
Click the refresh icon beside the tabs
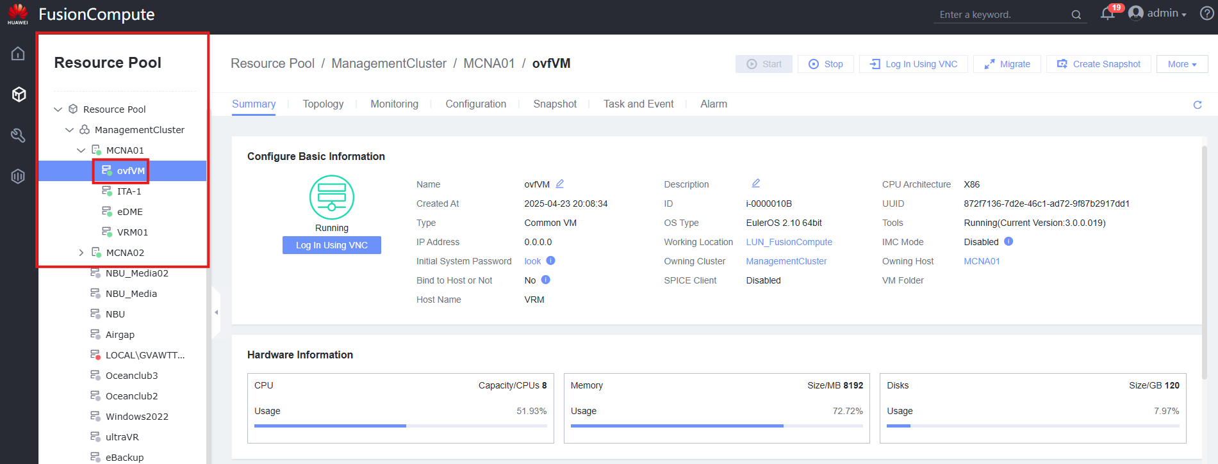pyautogui.click(x=1197, y=105)
